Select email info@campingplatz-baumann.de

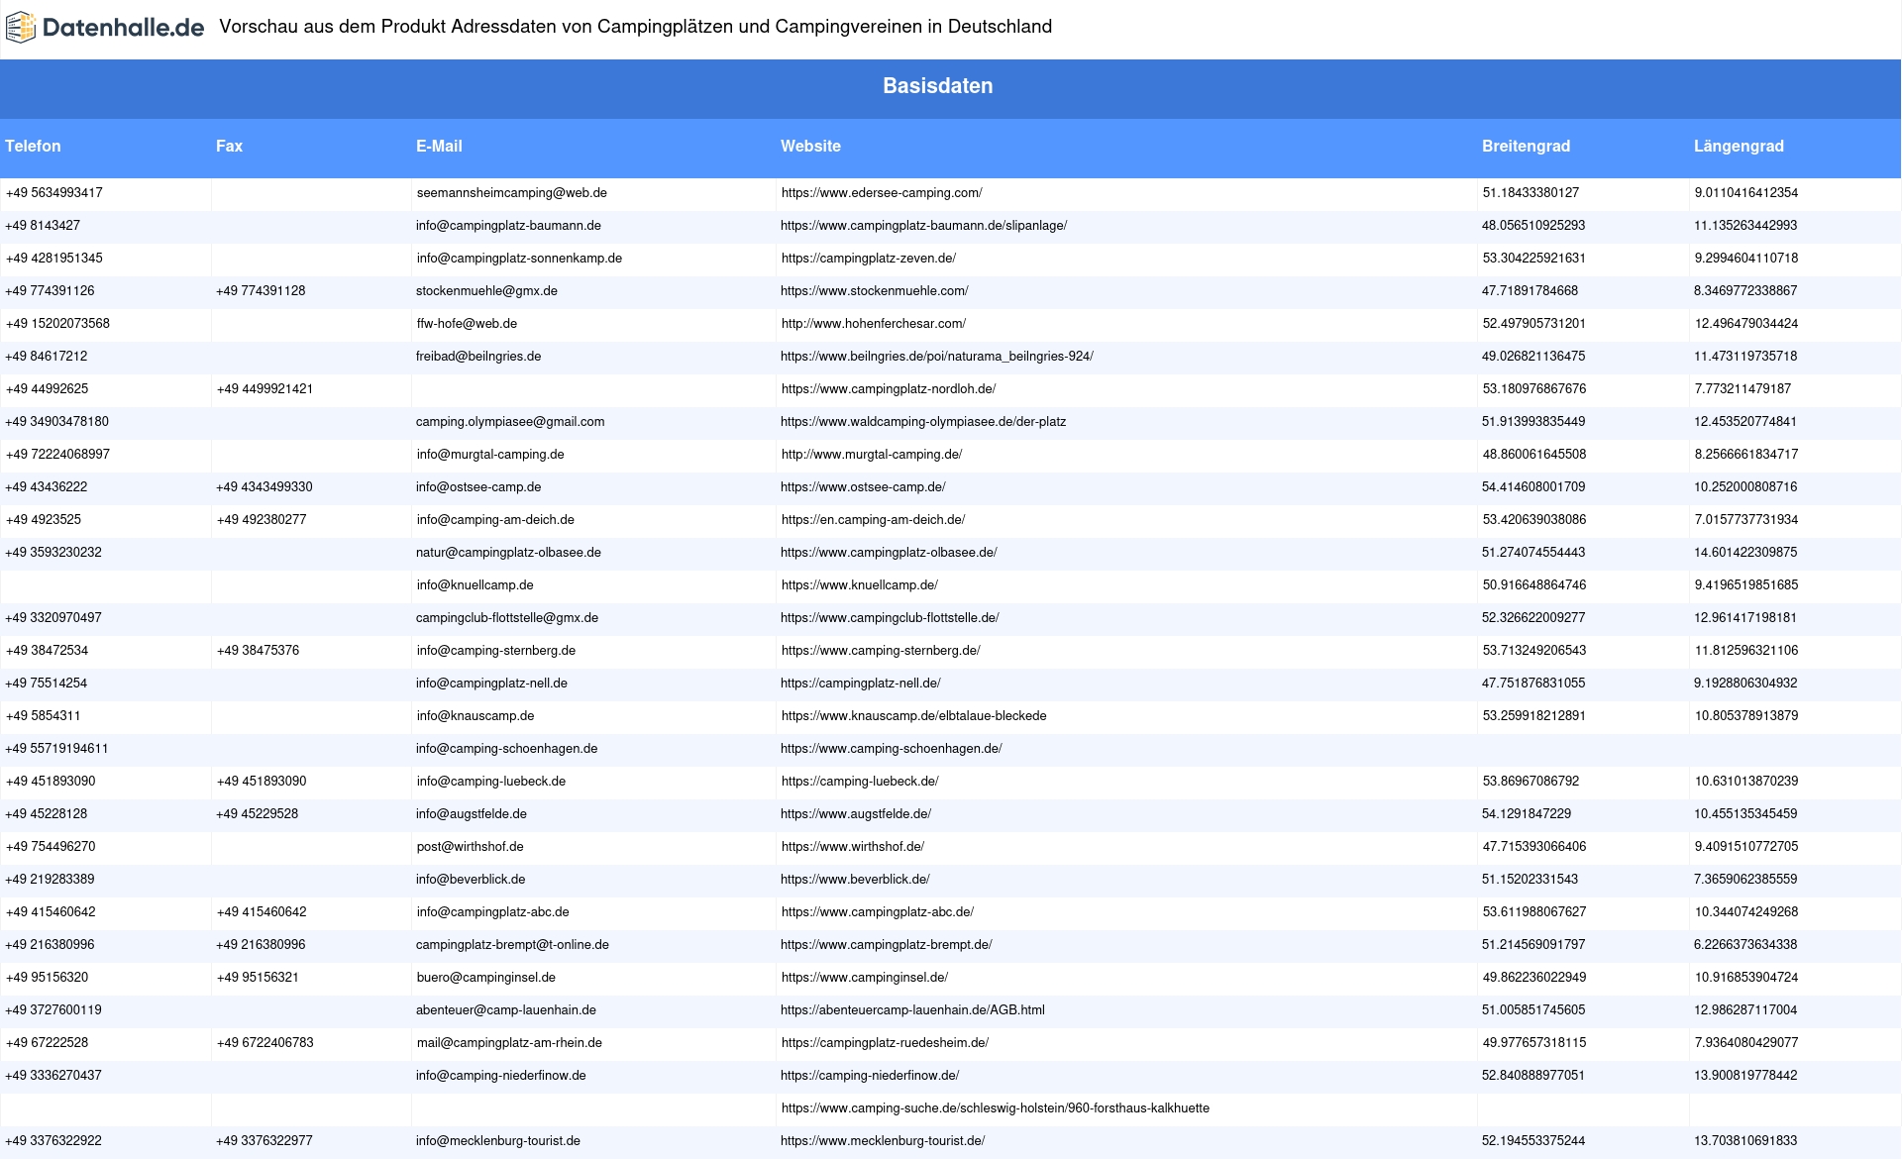[x=508, y=226]
